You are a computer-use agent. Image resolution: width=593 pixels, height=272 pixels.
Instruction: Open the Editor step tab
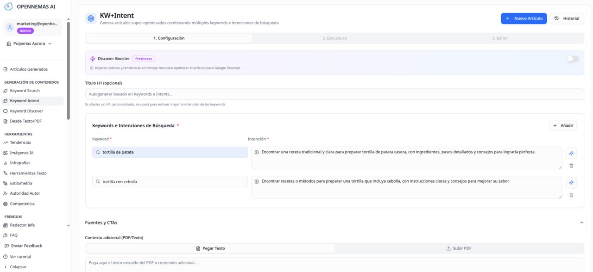500,38
